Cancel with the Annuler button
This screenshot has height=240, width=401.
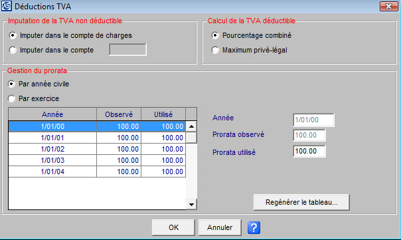(x=220, y=227)
